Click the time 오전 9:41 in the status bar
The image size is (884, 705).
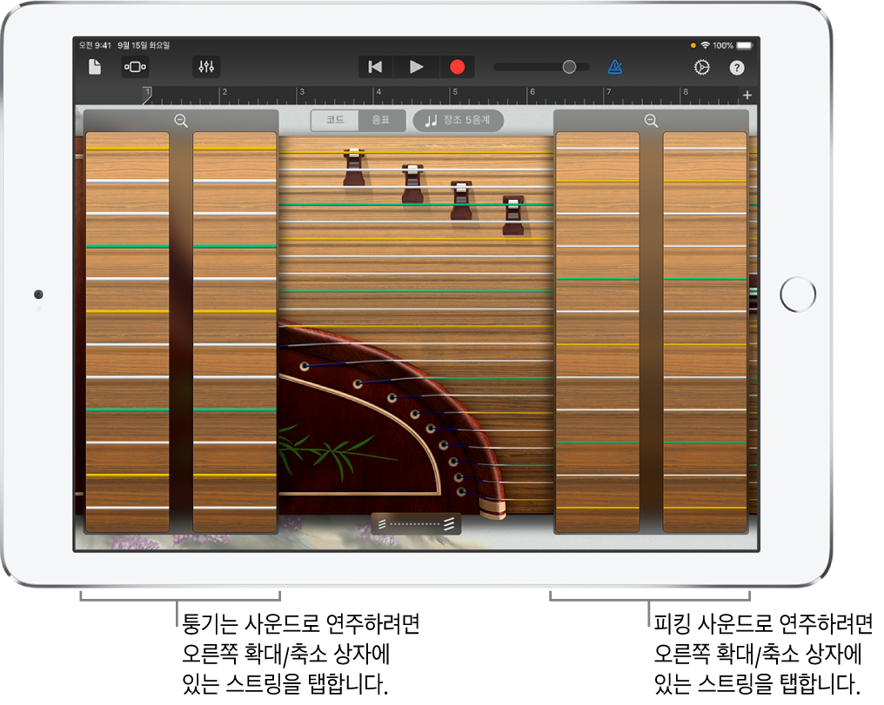coord(95,45)
